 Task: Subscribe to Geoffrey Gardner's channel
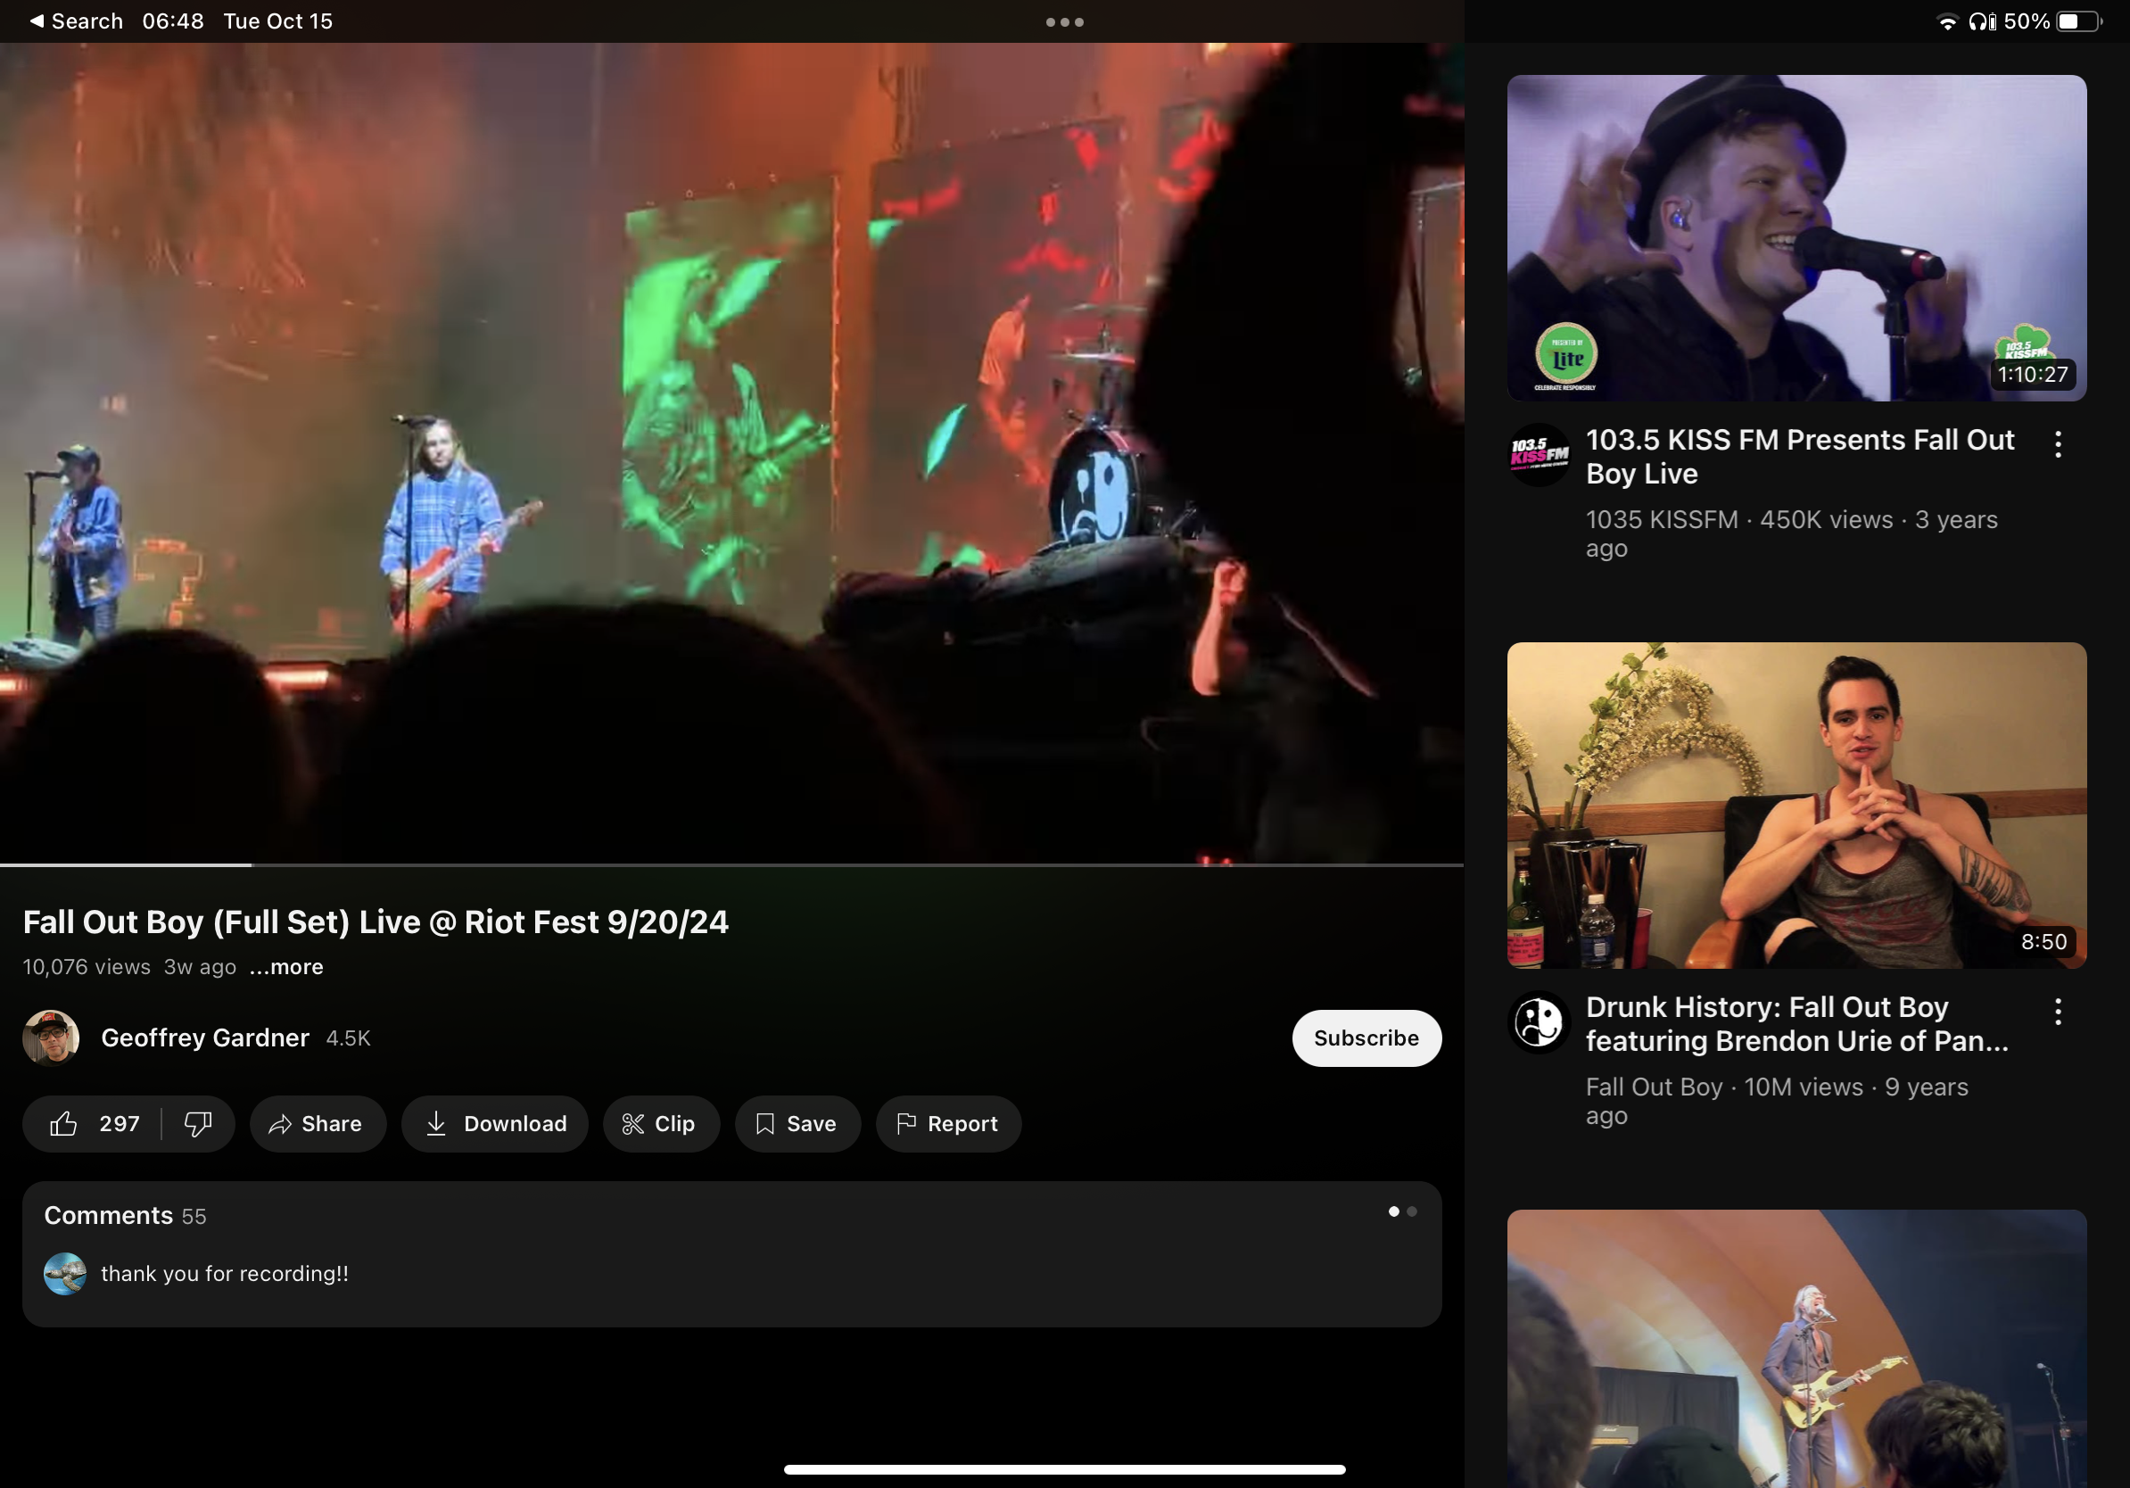[1366, 1038]
